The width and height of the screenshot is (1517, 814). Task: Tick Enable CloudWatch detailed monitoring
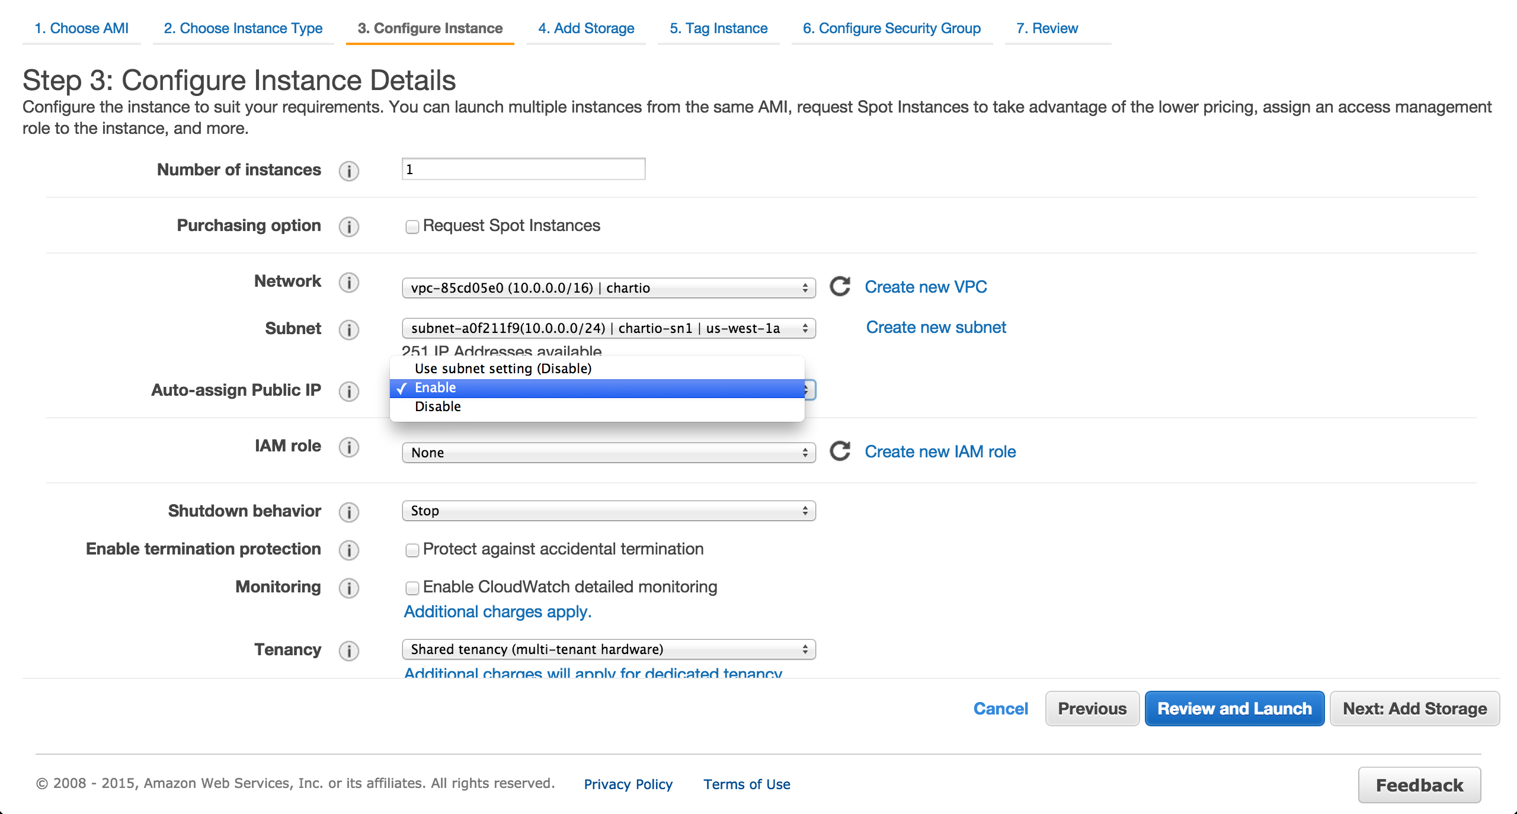click(412, 588)
